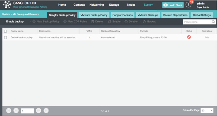Switch to VMware Backup Policy tab

tap(94, 15)
